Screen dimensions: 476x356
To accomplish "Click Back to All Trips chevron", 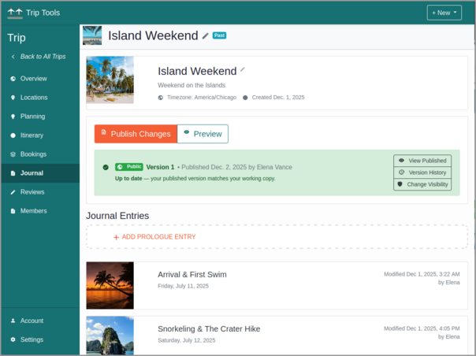I will coord(13,57).
